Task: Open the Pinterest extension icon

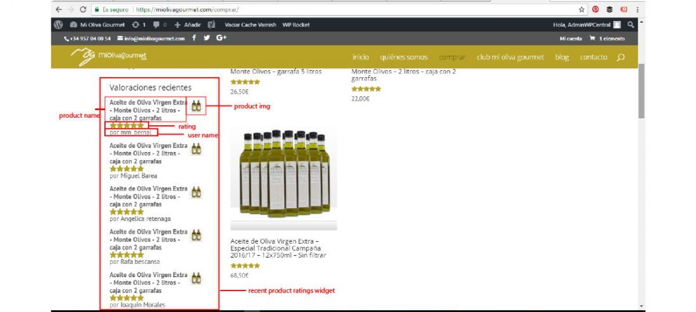Action: click(595, 9)
